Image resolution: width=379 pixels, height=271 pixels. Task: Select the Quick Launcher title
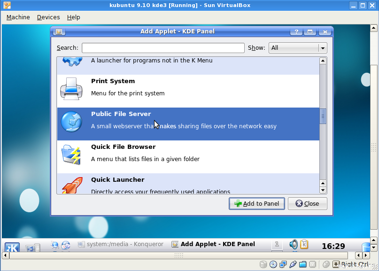coord(118,179)
